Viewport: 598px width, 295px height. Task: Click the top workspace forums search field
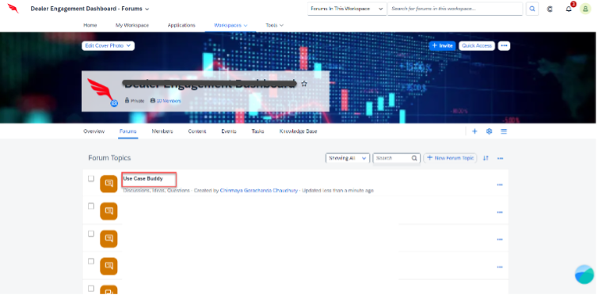(x=455, y=9)
